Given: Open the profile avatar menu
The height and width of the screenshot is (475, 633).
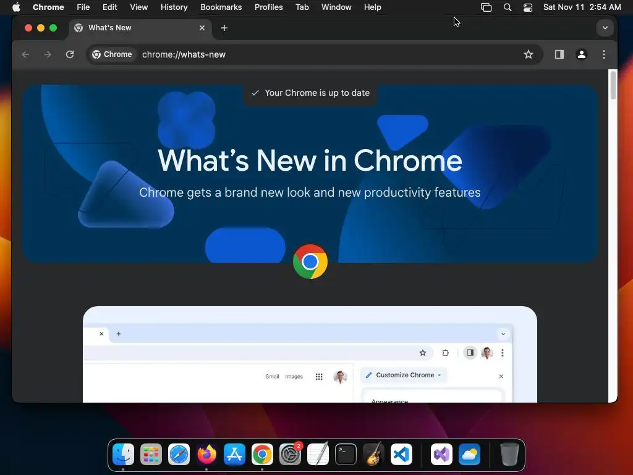Looking at the screenshot, I should 581,54.
